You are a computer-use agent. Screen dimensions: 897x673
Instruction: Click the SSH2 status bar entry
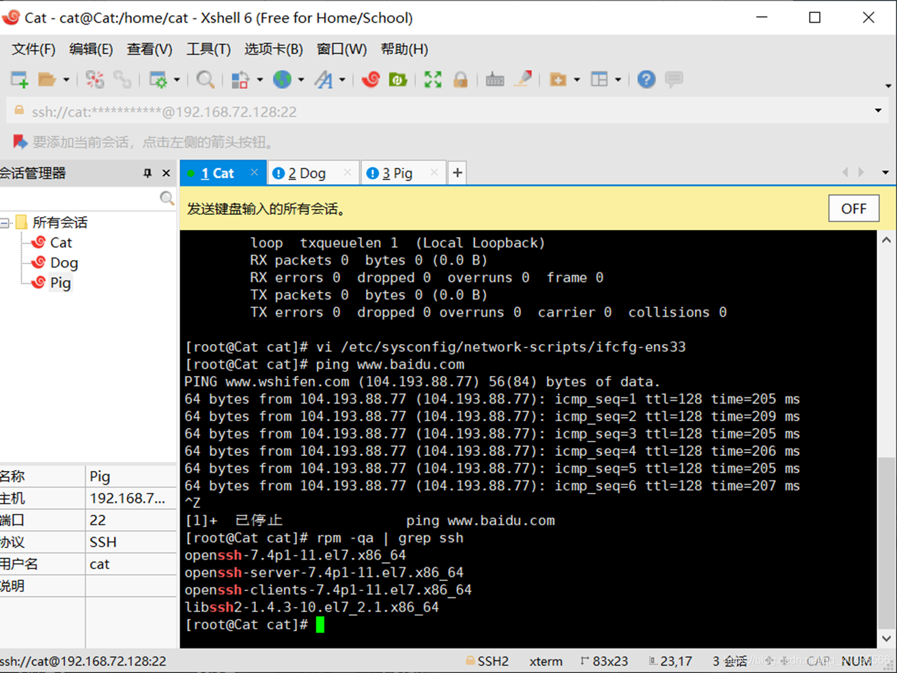point(487,661)
